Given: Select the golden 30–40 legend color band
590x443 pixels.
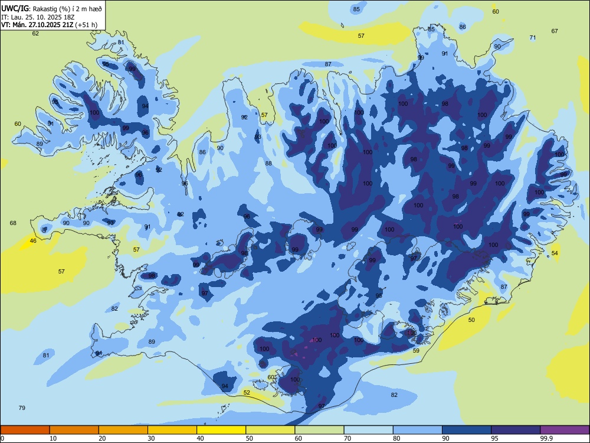Looking at the screenshot, I should (x=172, y=430).
